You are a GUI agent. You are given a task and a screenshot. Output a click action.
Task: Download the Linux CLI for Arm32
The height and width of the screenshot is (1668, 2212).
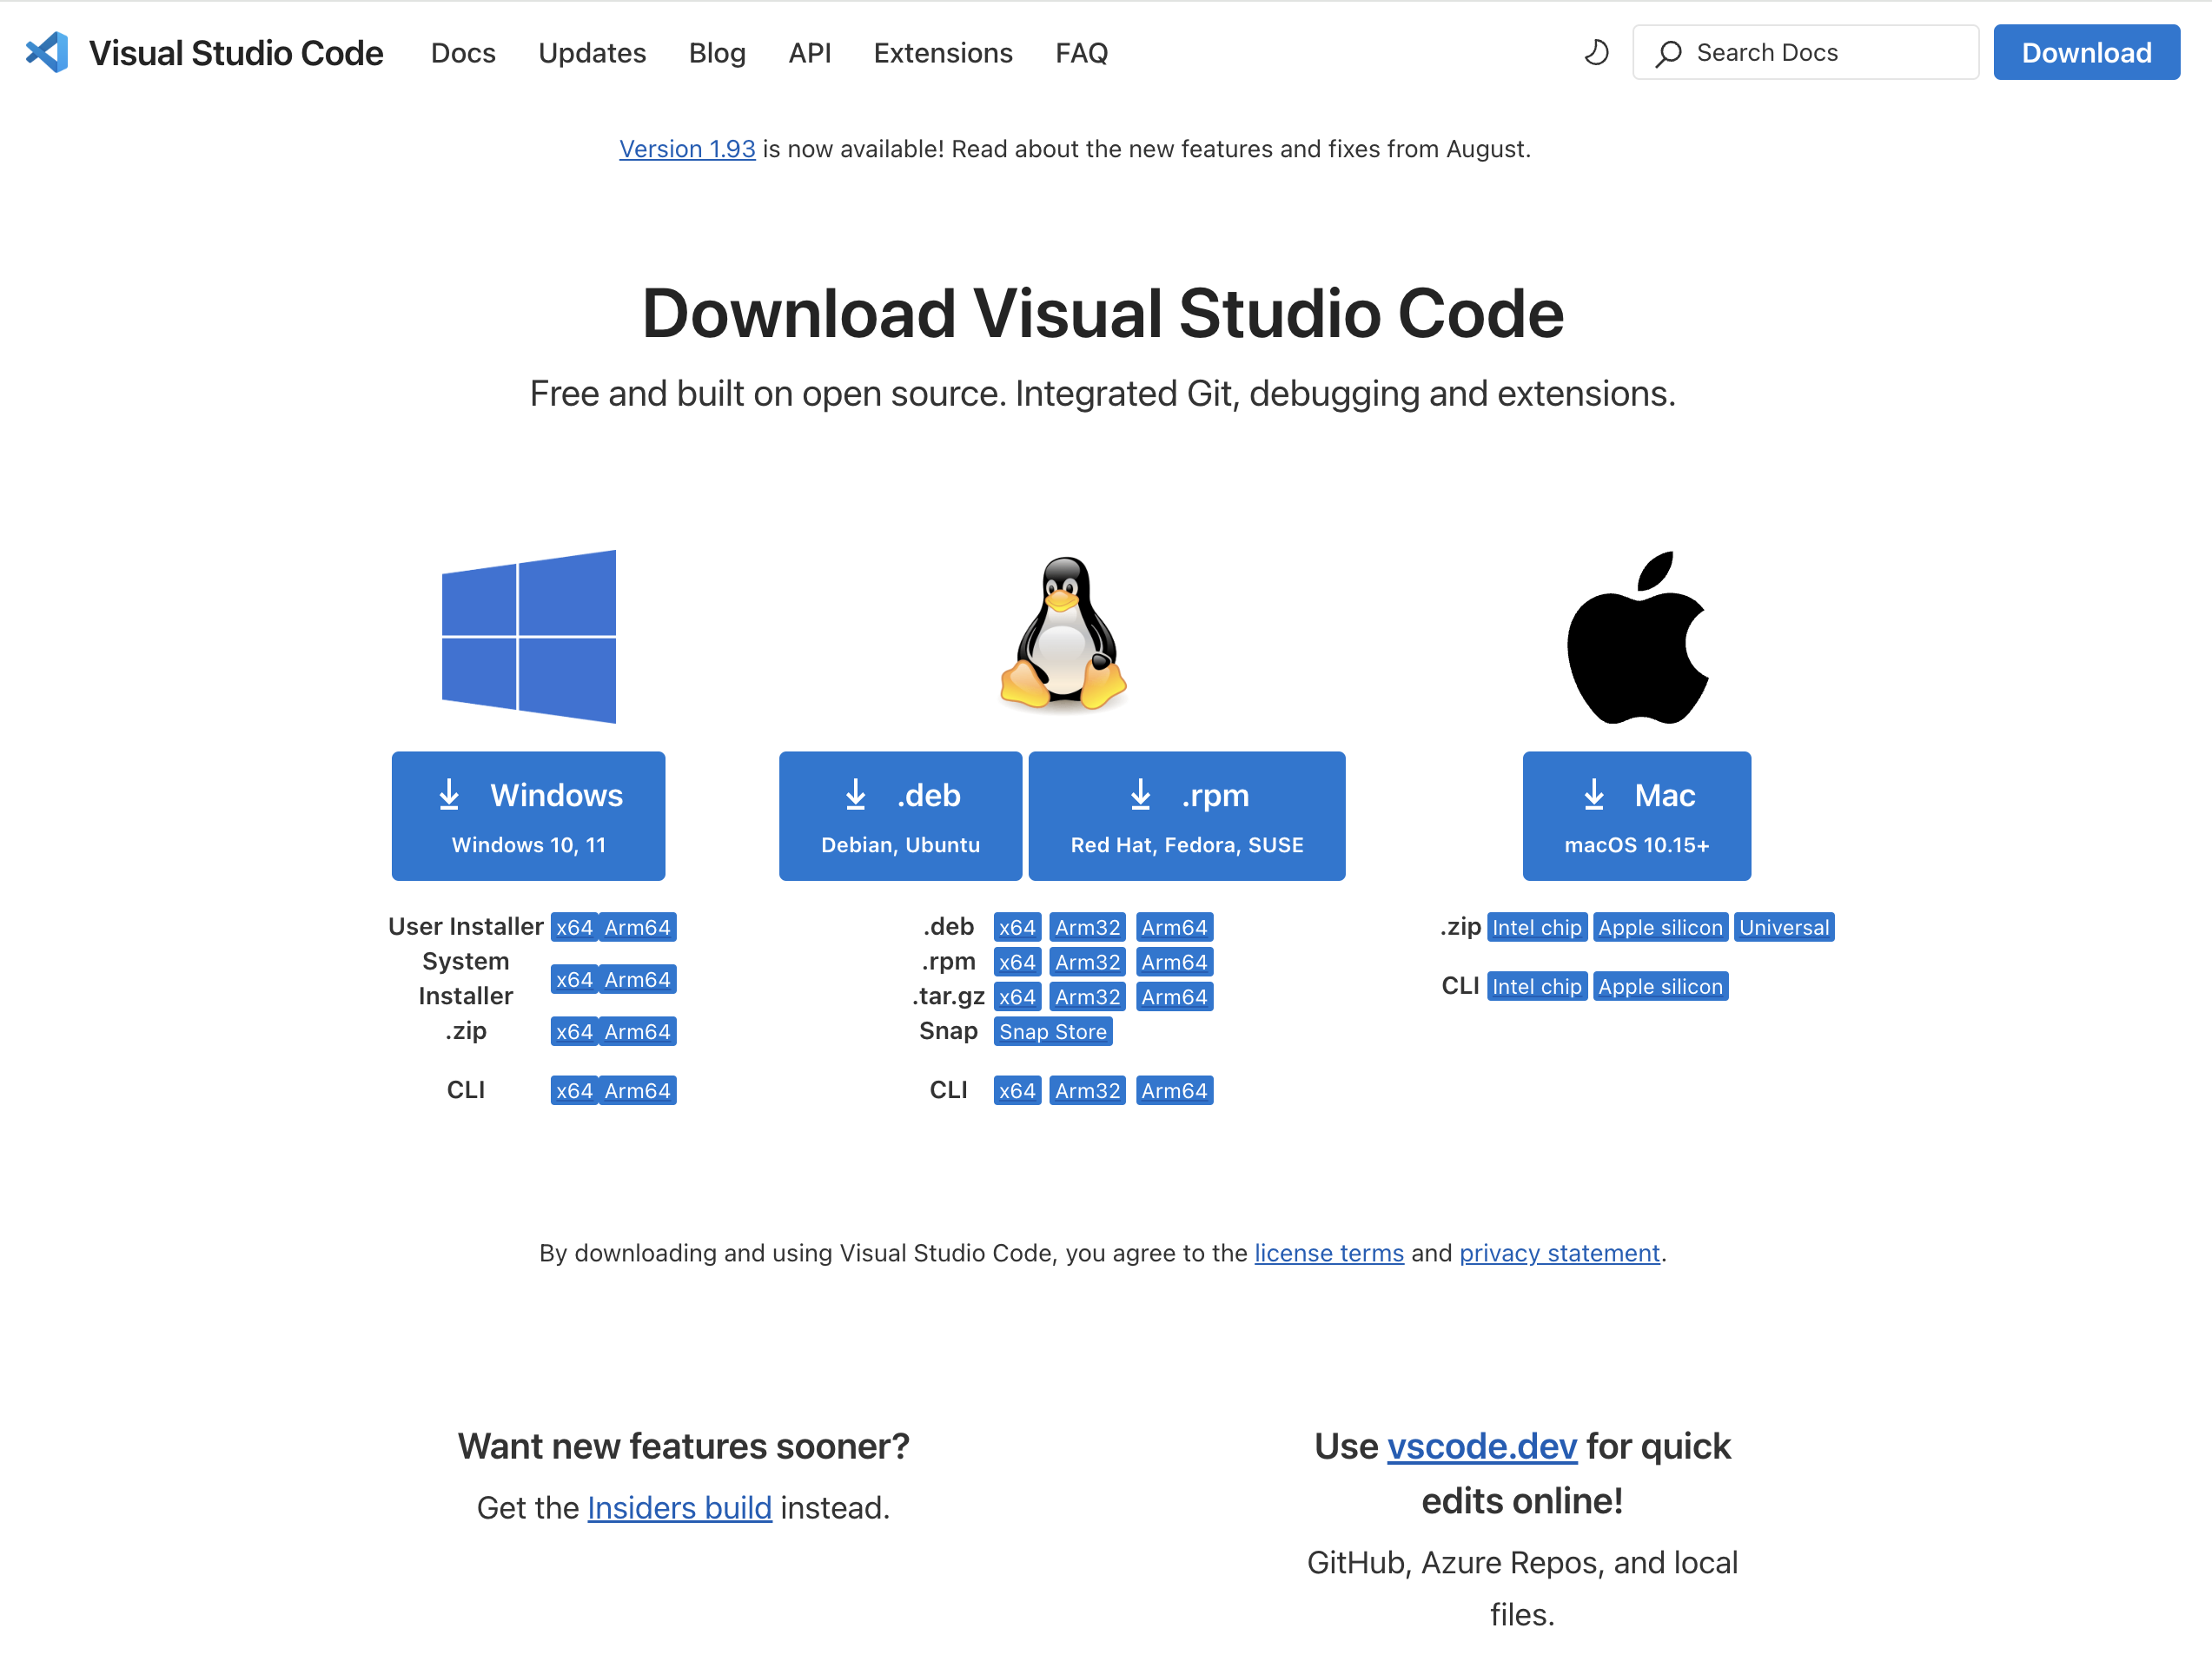(1087, 1090)
